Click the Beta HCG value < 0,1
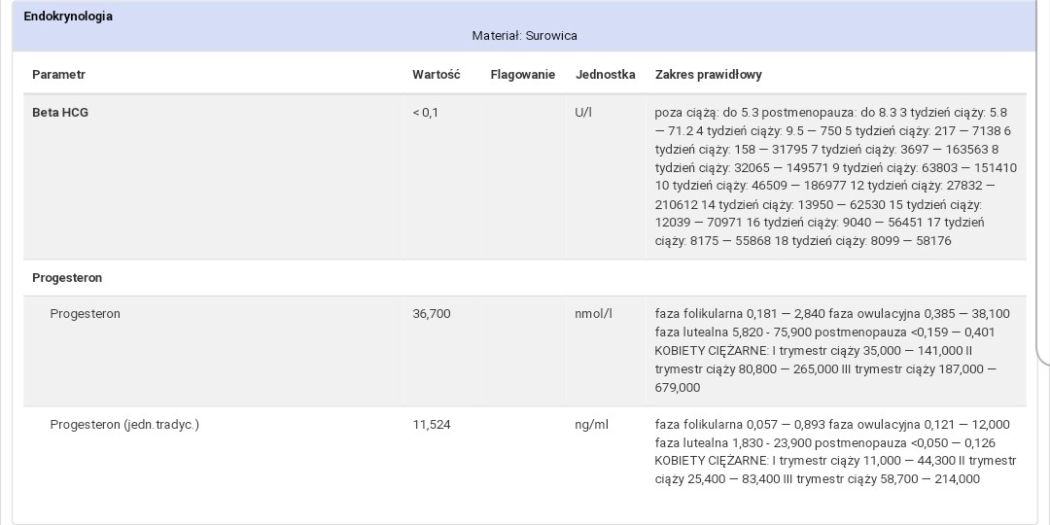Screen dimensions: 1050x525 point(425,113)
